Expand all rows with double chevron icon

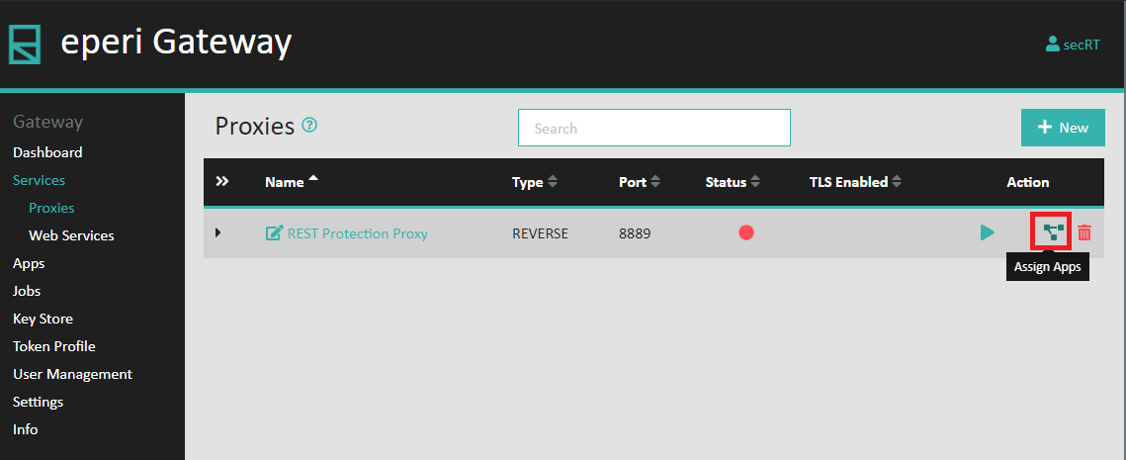click(x=222, y=181)
